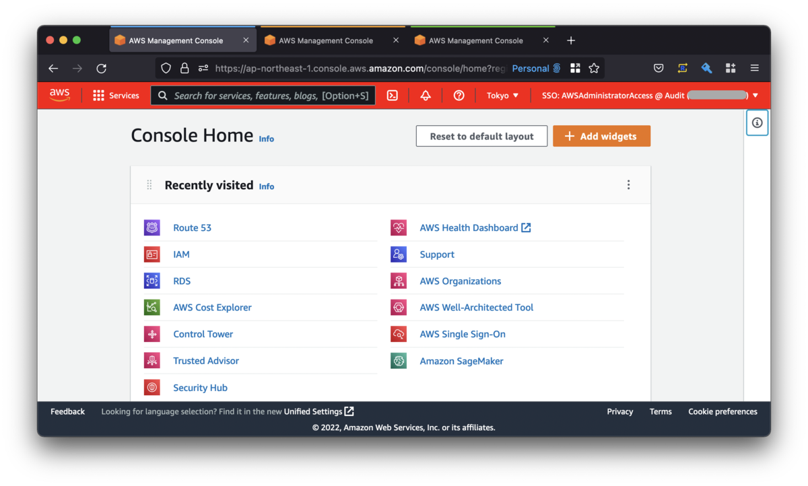The image size is (808, 486).
Task: Open the Route 53 link
Action: [x=192, y=228]
